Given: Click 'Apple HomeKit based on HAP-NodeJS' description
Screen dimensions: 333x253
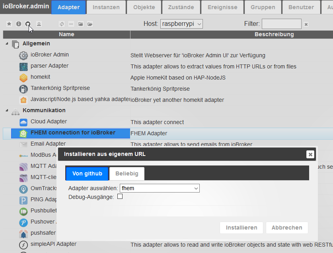Looking at the screenshot, I should click(178, 78).
